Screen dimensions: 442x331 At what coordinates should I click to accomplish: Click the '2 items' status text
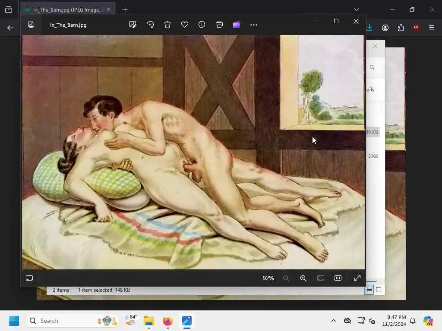coord(60,290)
